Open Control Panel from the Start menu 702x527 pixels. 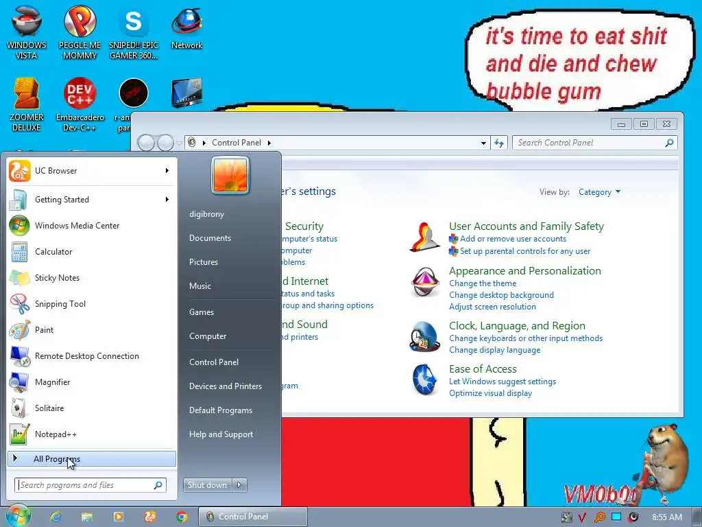tap(214, 362)
